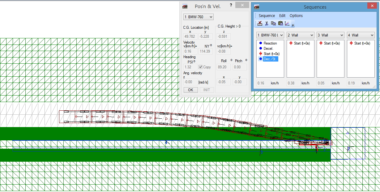Viewport: 380px width, 192px height.
Task: Click the C.G. Location x field
Action: point(190,36)
